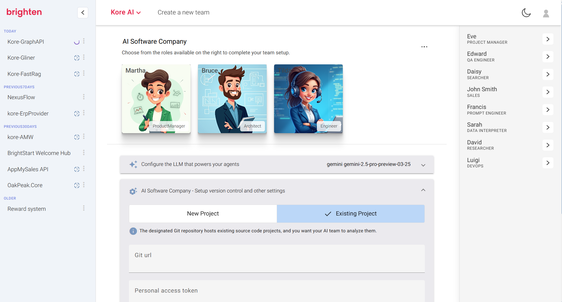Open the three-dot menu for AI Software Company

click(x=424, y=47)
